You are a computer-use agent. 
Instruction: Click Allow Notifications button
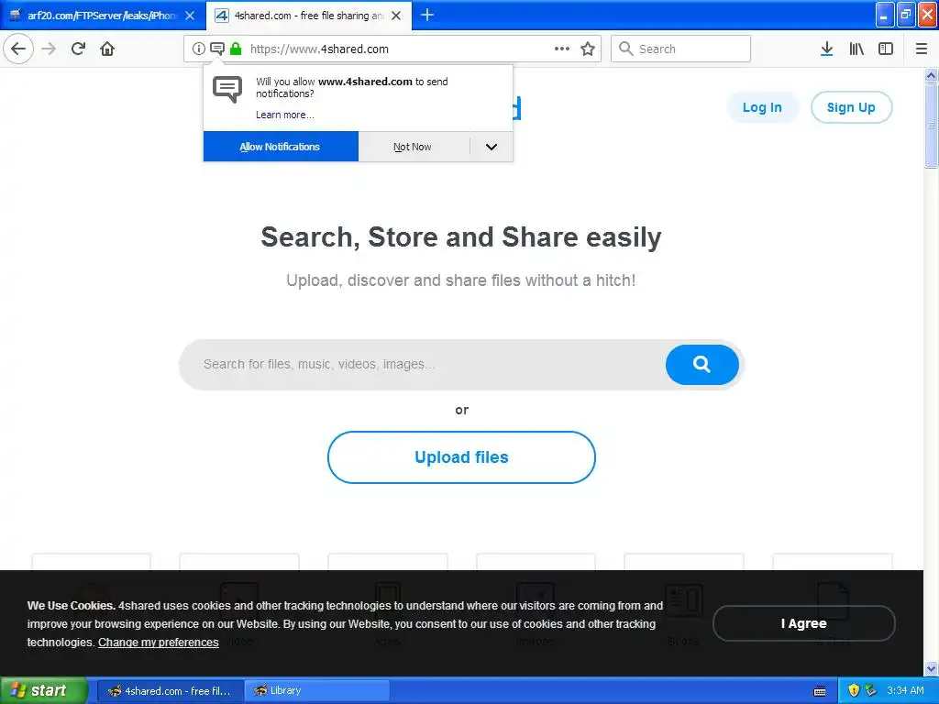(x=281, y=147)
